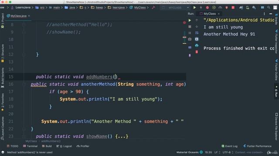
Task: Clear all console output with the trash icon
Action: click(x=197, y=52)
